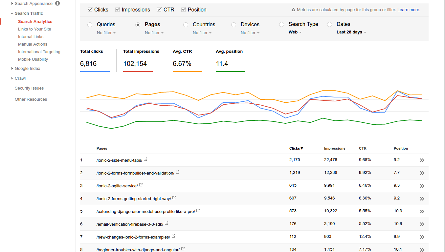Go to Mobile Usability in sidebar
The height and width of the screenshot is (252, 445).
coord(33,59)
